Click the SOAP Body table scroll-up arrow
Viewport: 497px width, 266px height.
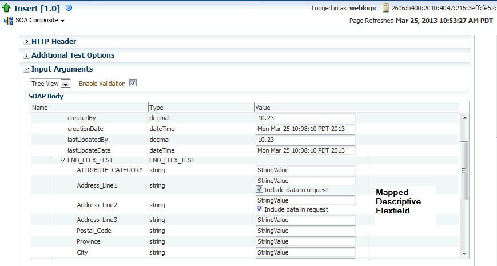pos(464,118)
